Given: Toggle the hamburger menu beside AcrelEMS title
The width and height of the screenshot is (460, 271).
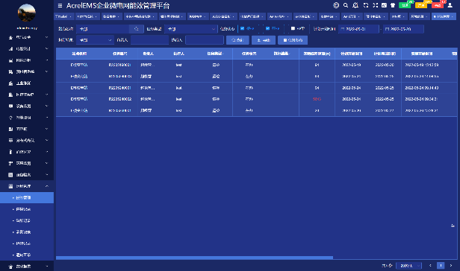Looking at the screenshot, I should pyautogui.click(x=60, y=5).
